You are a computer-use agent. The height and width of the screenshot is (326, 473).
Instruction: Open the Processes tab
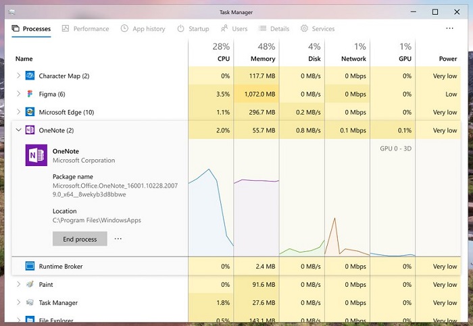pos(31,28)
